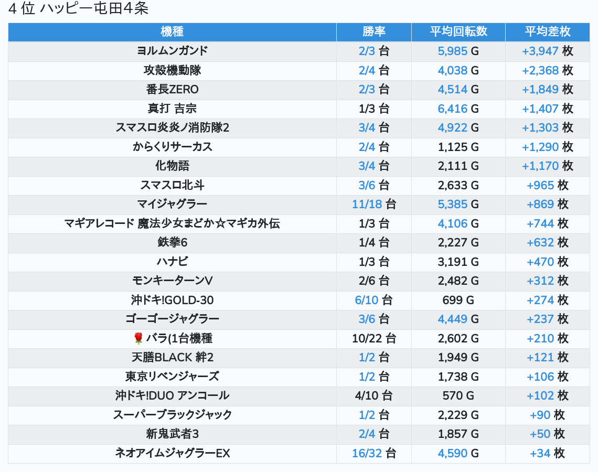
Task: Click the スマスロ北斗 row name
Action: coord(172,185)
